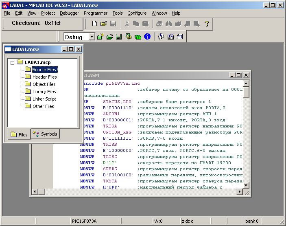
Task: Click the green Save Workspace icon
Action: (x=119, y=37)
